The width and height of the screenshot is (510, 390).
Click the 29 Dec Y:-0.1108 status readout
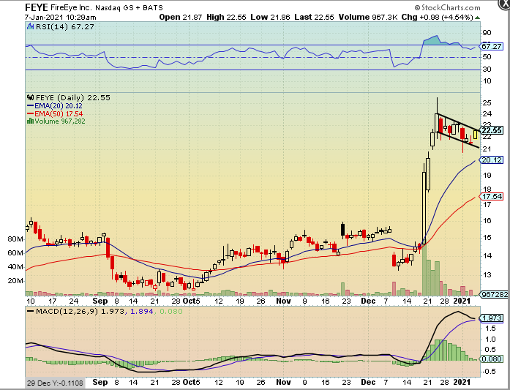[x=55, y=383]
